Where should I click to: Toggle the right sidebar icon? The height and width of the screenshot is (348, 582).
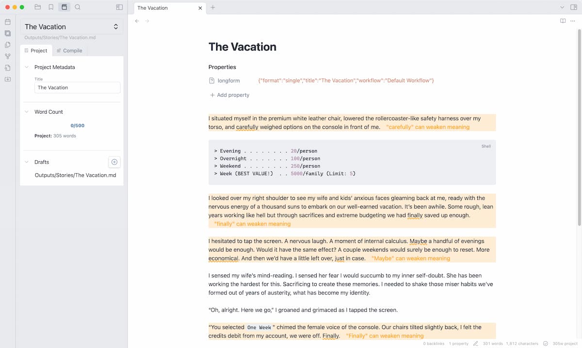[574, 7]
